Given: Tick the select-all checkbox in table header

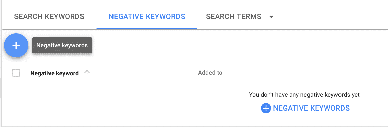Looking at the screenshot, I should click(16, 73).
